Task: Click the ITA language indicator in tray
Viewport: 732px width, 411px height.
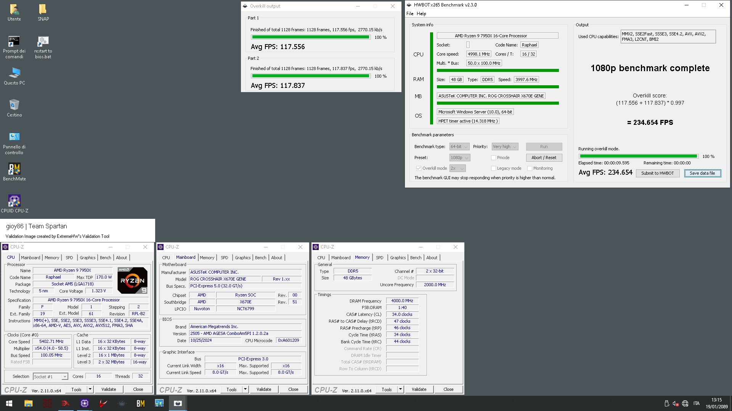Action: [697, 403]
